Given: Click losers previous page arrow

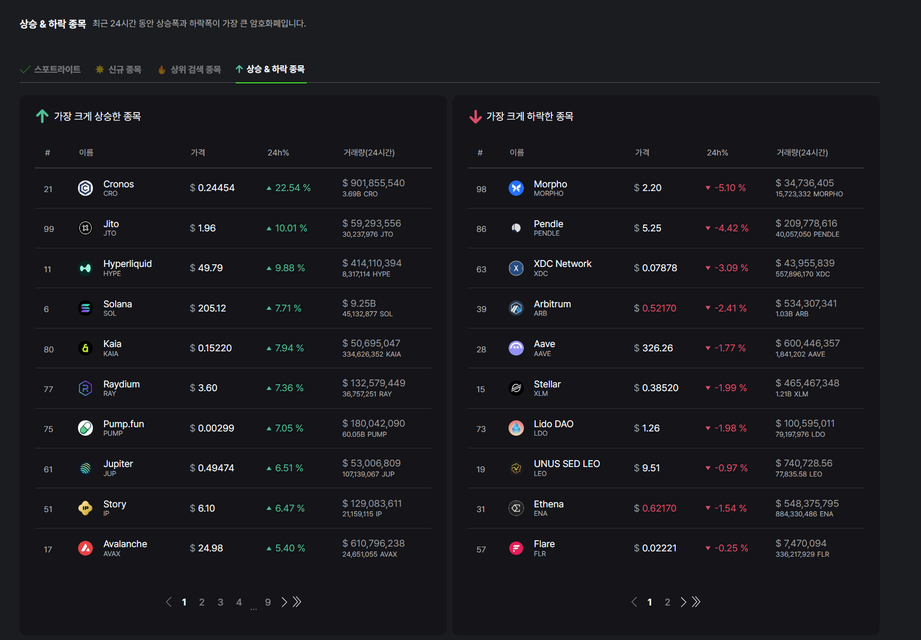Looking at the screenshot, I should 634,602.
